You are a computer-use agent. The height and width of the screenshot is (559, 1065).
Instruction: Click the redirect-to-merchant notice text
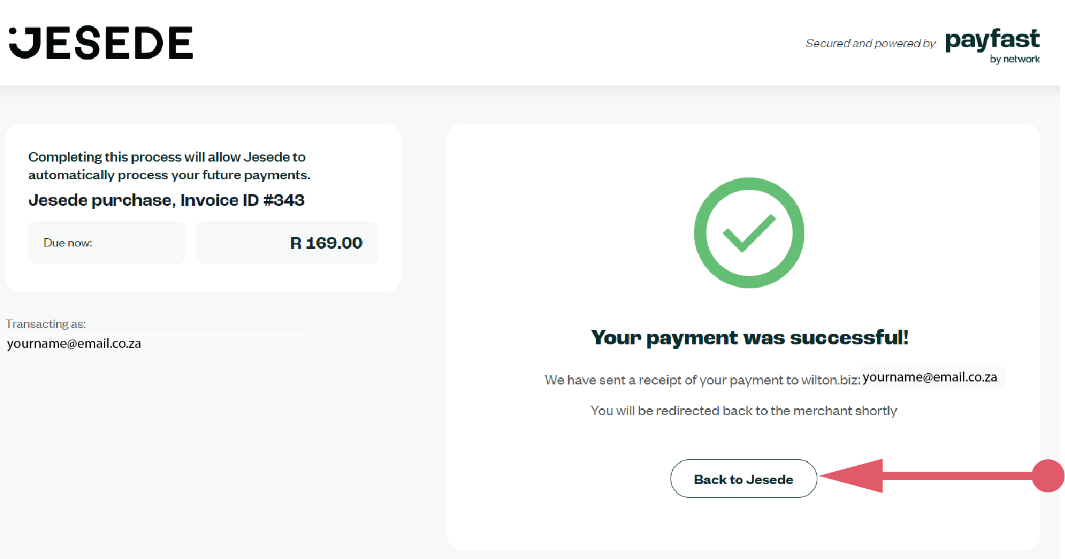(744, 411)
